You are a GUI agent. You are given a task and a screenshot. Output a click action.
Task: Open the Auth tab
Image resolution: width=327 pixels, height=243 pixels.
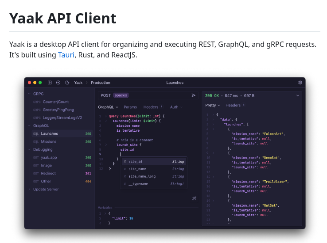(174, 107)
